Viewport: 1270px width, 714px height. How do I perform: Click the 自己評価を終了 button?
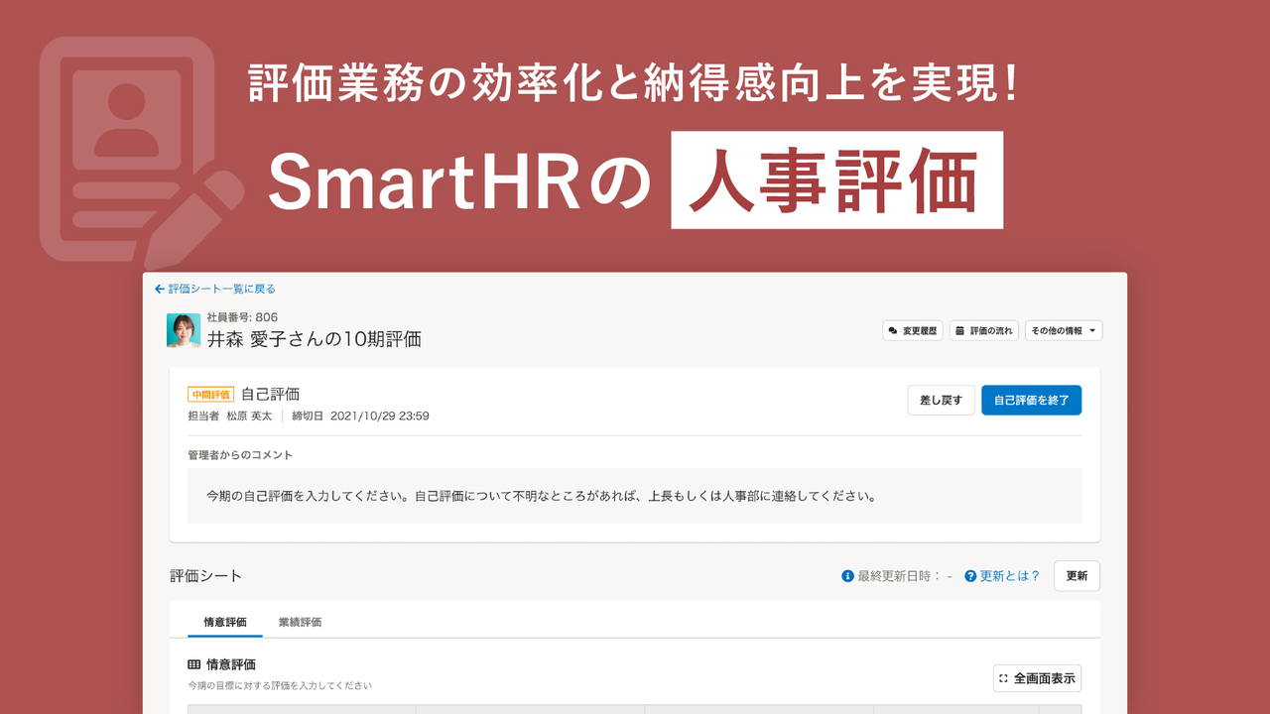[x=1031, y=400]
